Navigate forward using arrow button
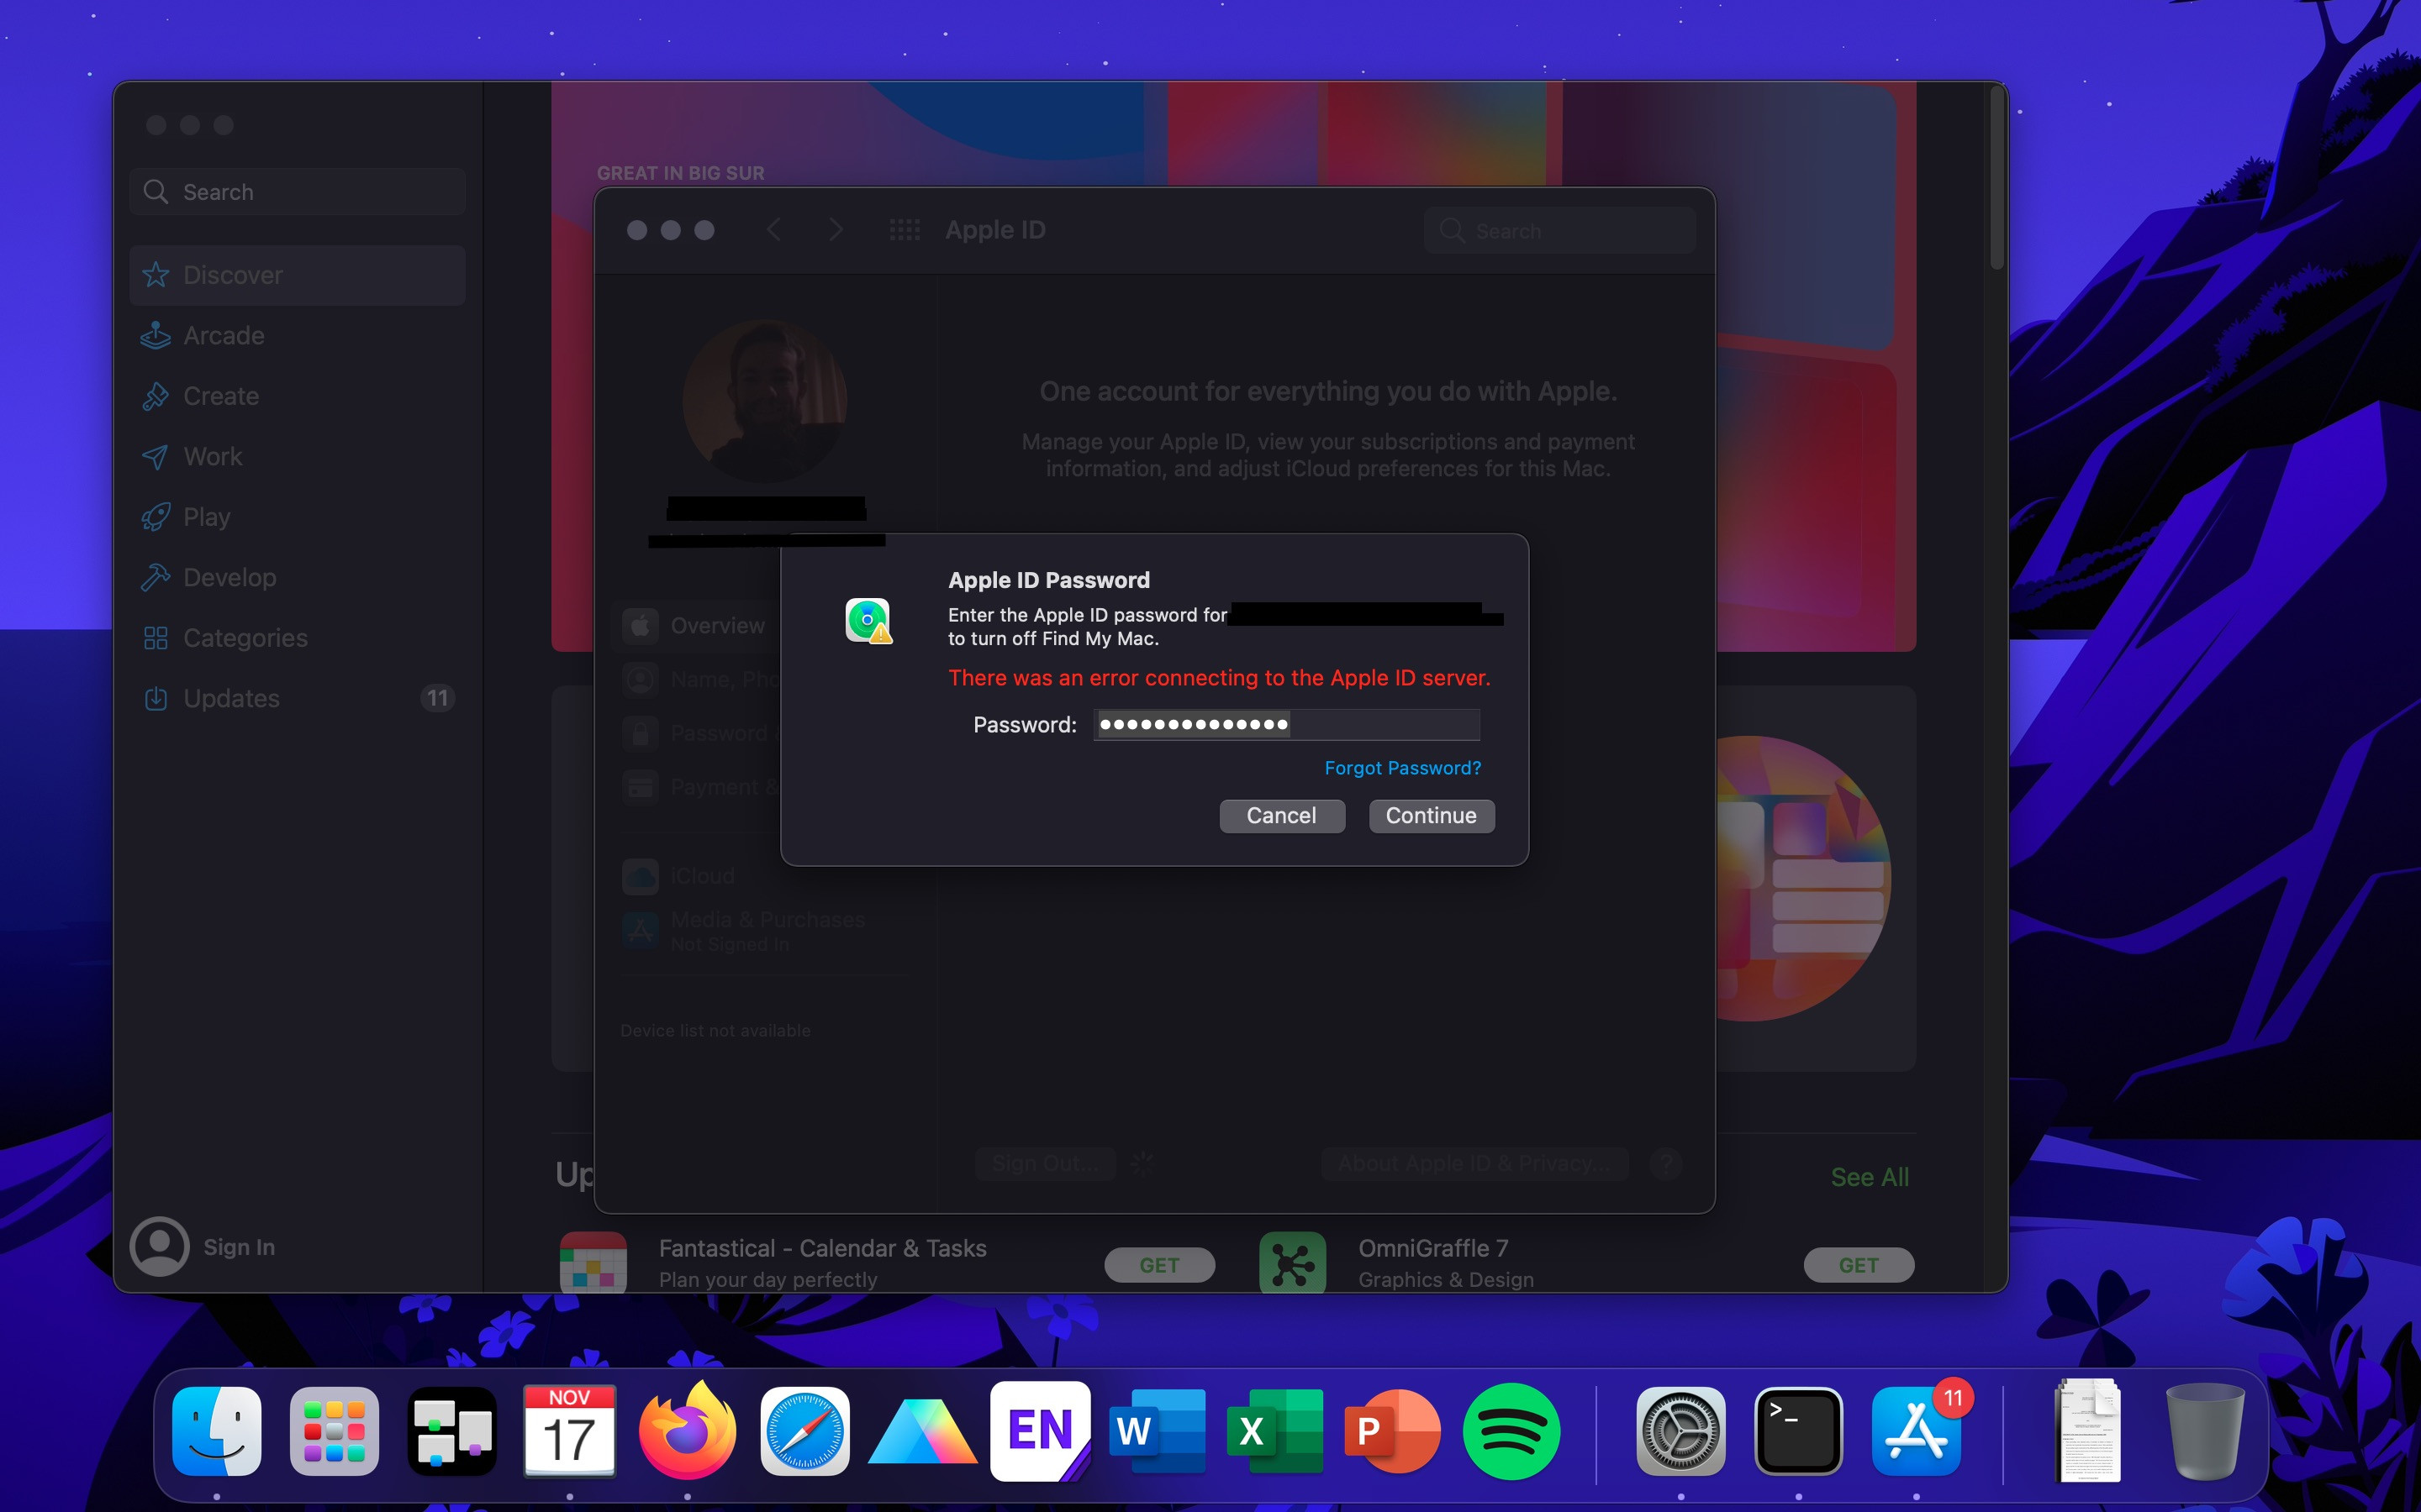Viewport: 2421px width, 1512px height. (x=835, y=228)
